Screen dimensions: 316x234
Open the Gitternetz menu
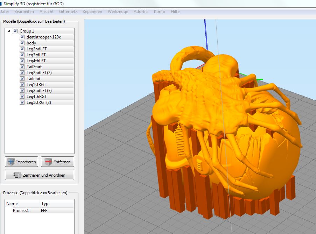68,12
